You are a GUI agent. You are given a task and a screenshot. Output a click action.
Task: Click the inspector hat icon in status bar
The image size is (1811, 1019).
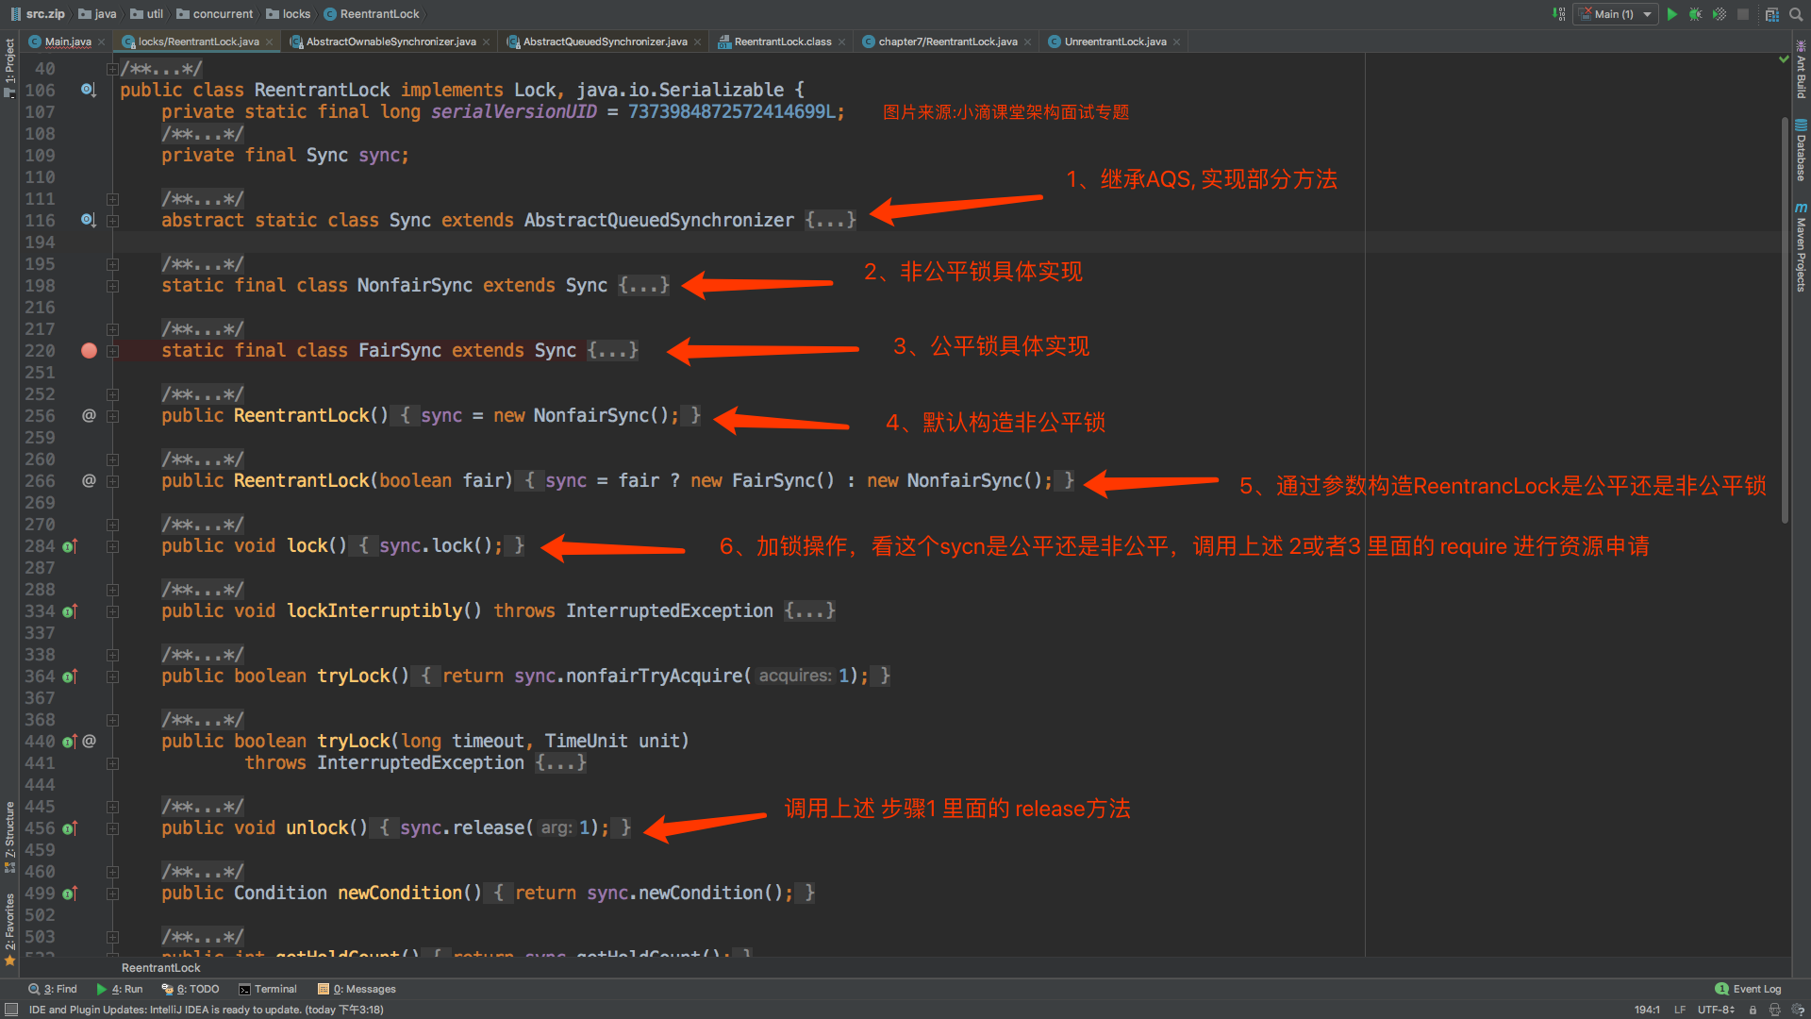click(1775, 1010)
